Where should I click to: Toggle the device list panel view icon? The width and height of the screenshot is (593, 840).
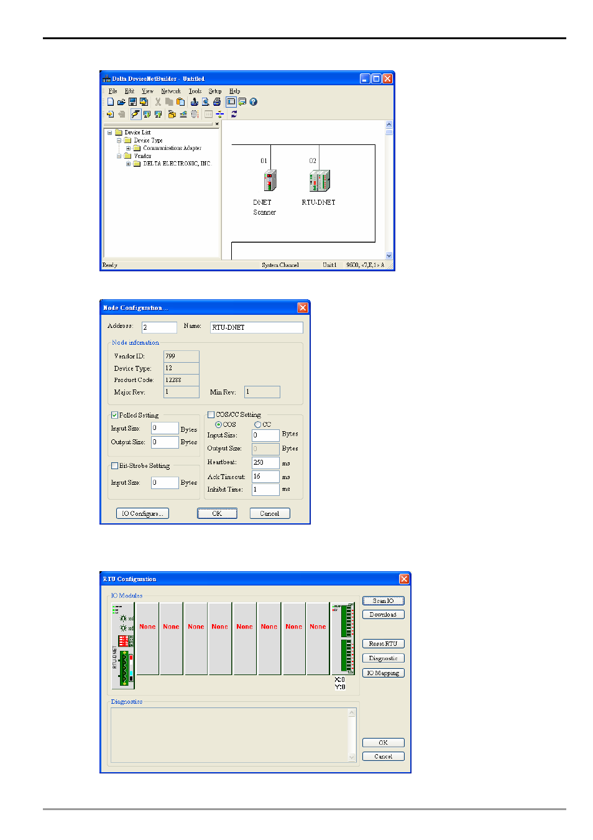click(x=231, y=102)
